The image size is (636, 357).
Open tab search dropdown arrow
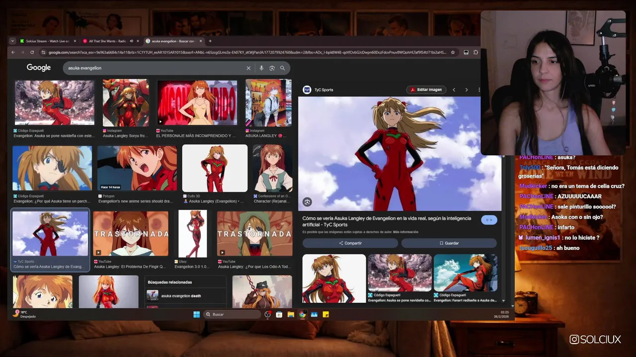[13, 41]
